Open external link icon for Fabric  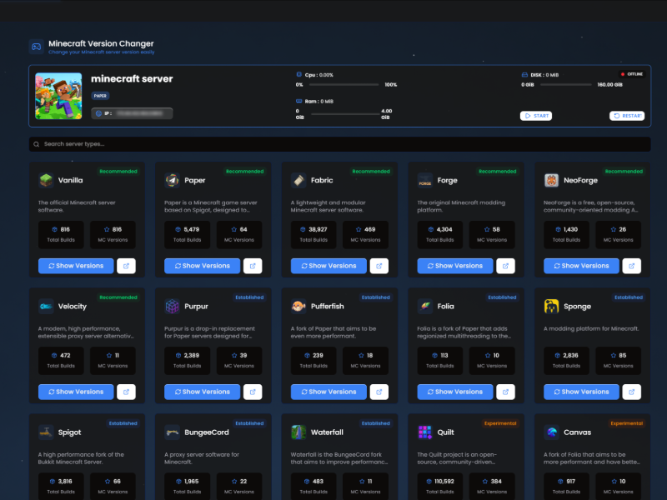(379, 266)
